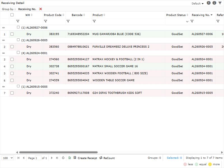Click the add (plus) icon in header
Image resolution: width=224 pixels, height=168 pixels.
[209, 3]
